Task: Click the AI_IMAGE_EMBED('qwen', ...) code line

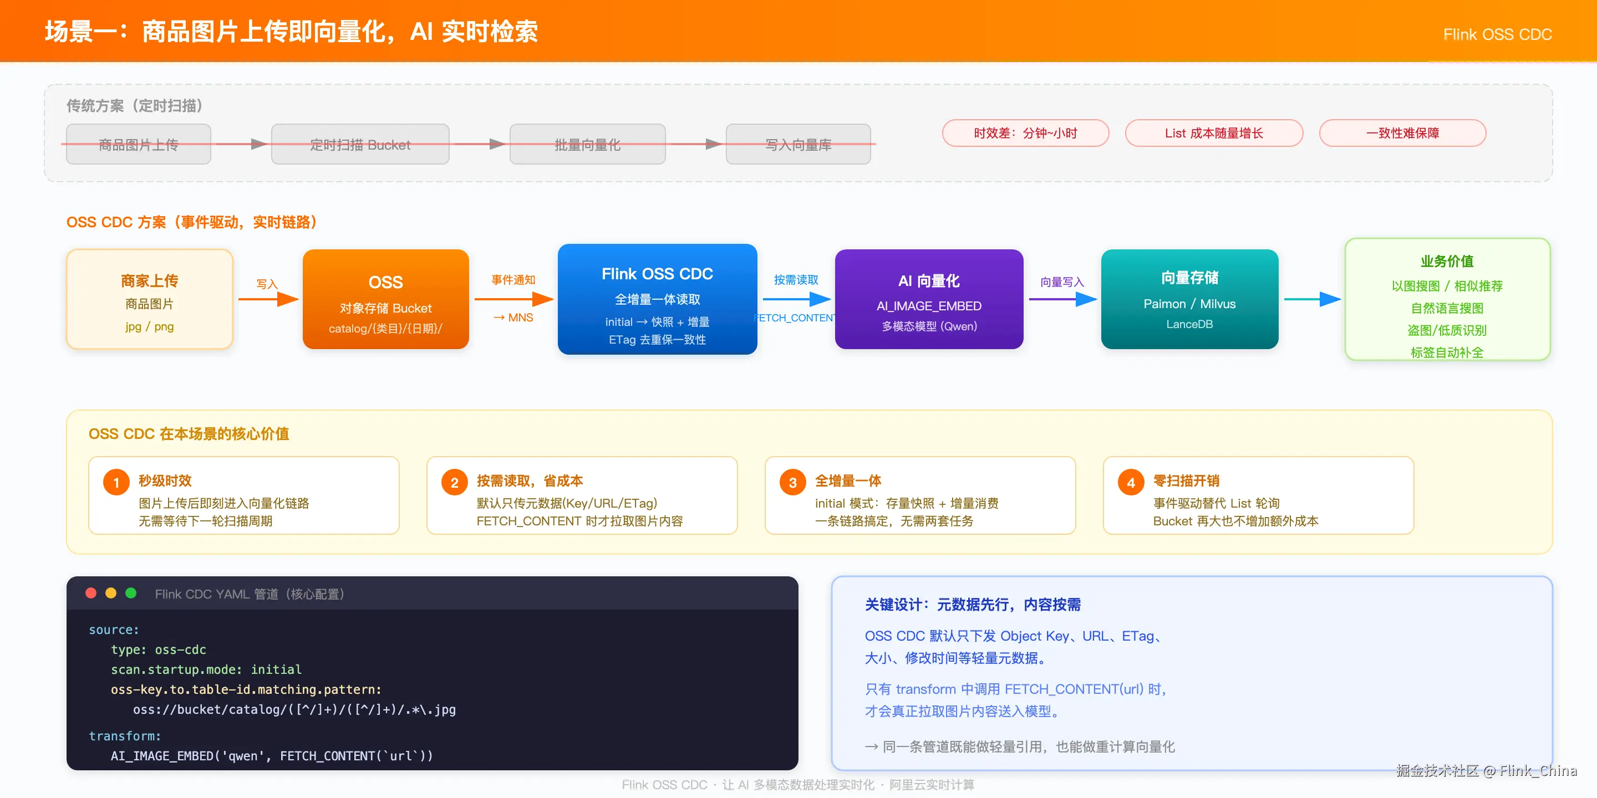Action: pyautogui.click(x=272, y=756)
